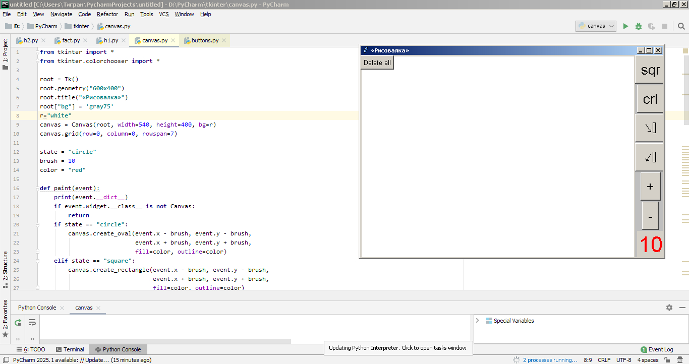689x364 pixels.
Task: Open the Terminal tool window tab
Action: 70,349
